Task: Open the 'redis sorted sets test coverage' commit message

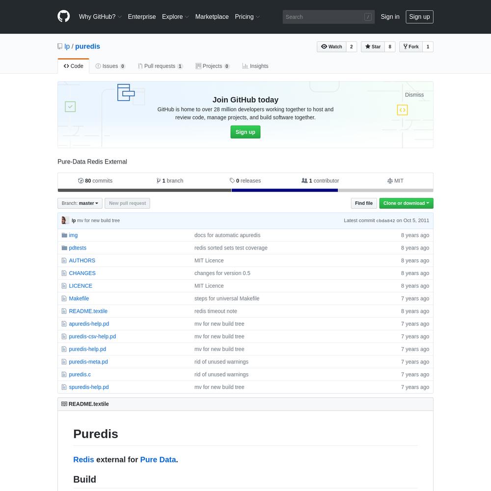Action: point(231,247)
